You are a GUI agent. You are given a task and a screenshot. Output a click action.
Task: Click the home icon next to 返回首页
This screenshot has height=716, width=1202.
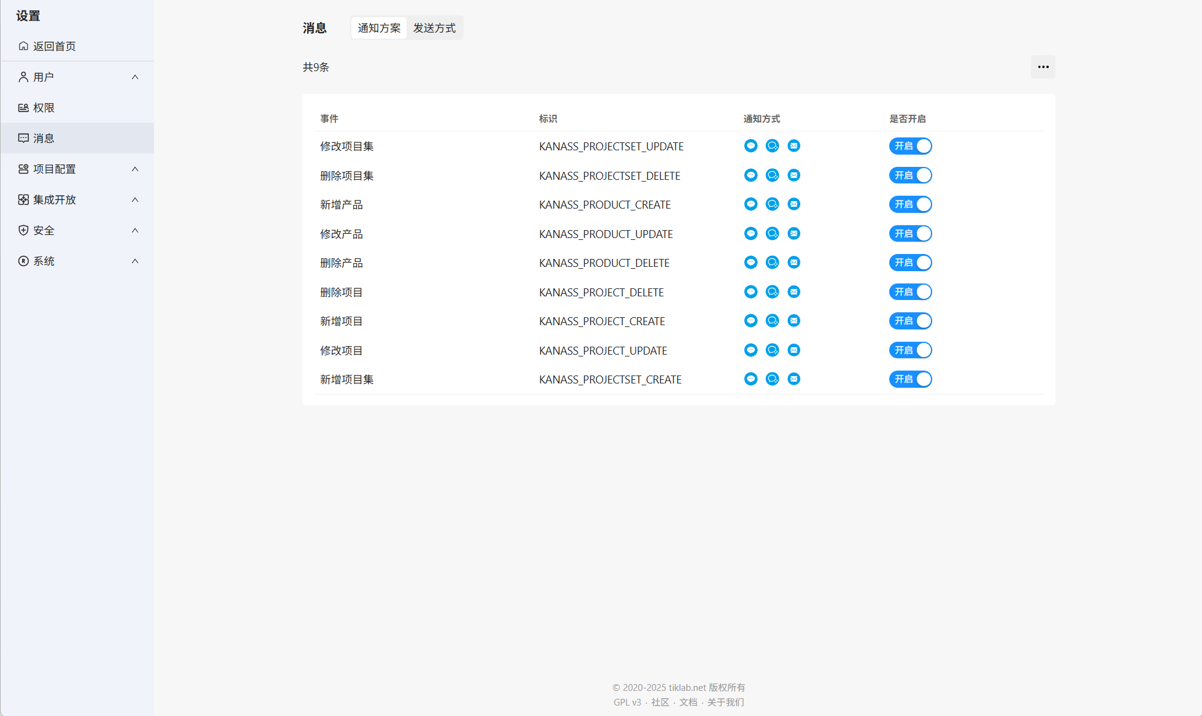23,47
